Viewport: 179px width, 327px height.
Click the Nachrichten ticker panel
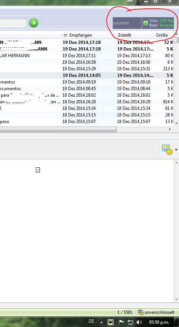coord(127,23)
